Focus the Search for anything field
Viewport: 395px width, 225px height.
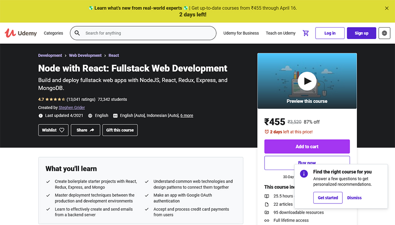143,33
